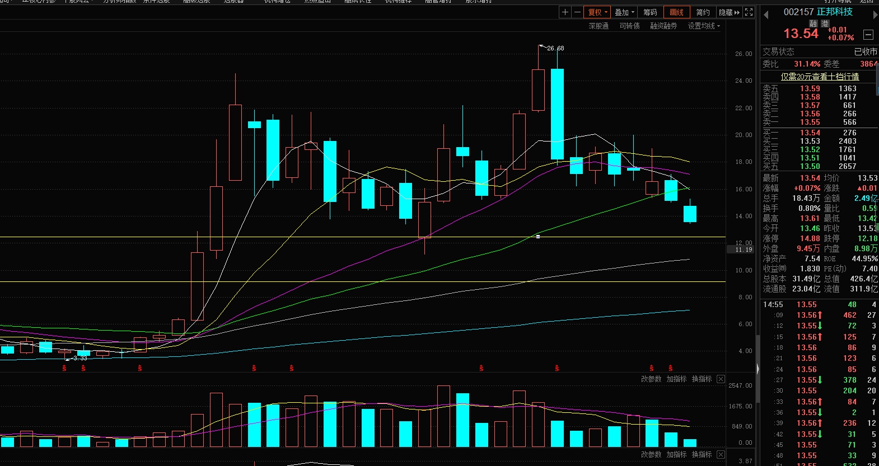Click the 流通股 value 23.04亿
879x466 pixels.
point(806,289)
